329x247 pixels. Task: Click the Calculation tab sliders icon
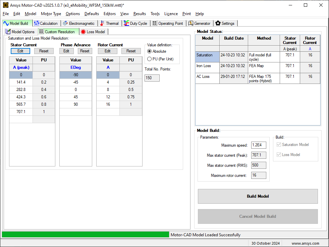(37, 23)
